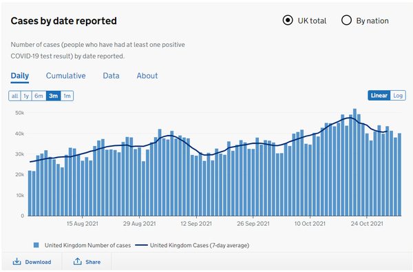Choose the 1m time range

point(67,96)
